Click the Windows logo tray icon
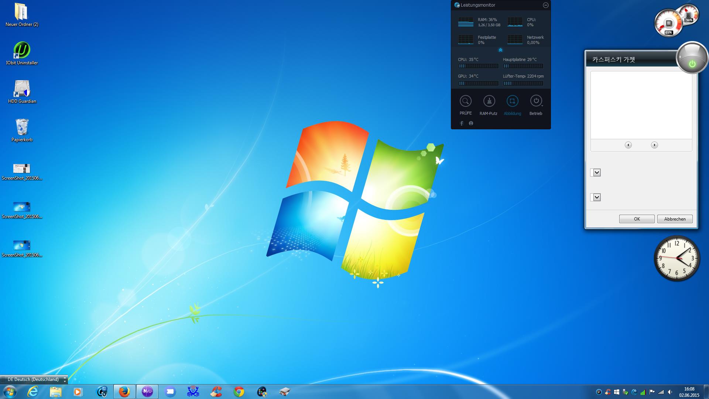This screenshot has height=399, width=709. coord(617,392)
